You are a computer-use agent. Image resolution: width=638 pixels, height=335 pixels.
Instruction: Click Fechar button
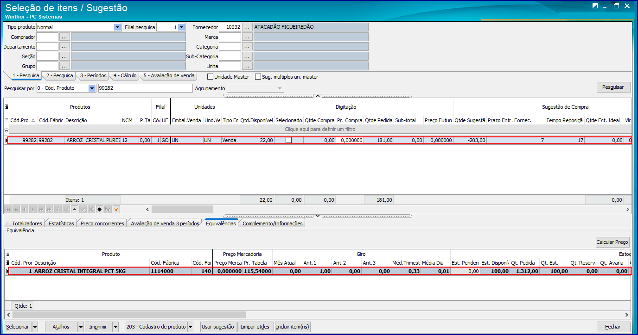pos(613,327)
